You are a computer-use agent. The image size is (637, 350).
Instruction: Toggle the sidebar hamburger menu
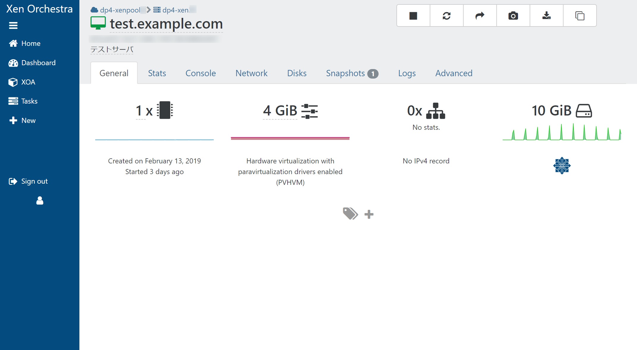coord(13,26)
